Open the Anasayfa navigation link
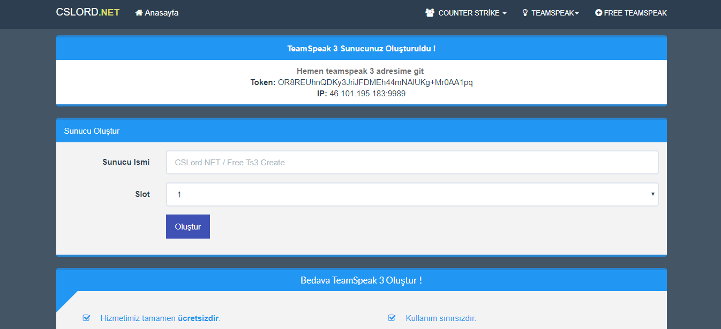The height and width of the screenshot is (329, 721). click(157, 12)
